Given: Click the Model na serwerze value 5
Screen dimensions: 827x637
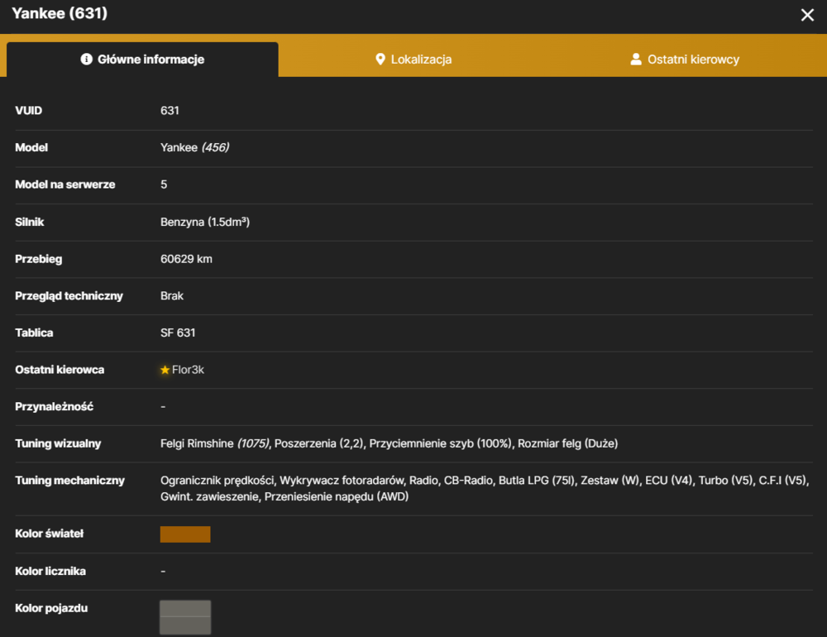Looking at the screenshot, I should [x=164, y=184].
